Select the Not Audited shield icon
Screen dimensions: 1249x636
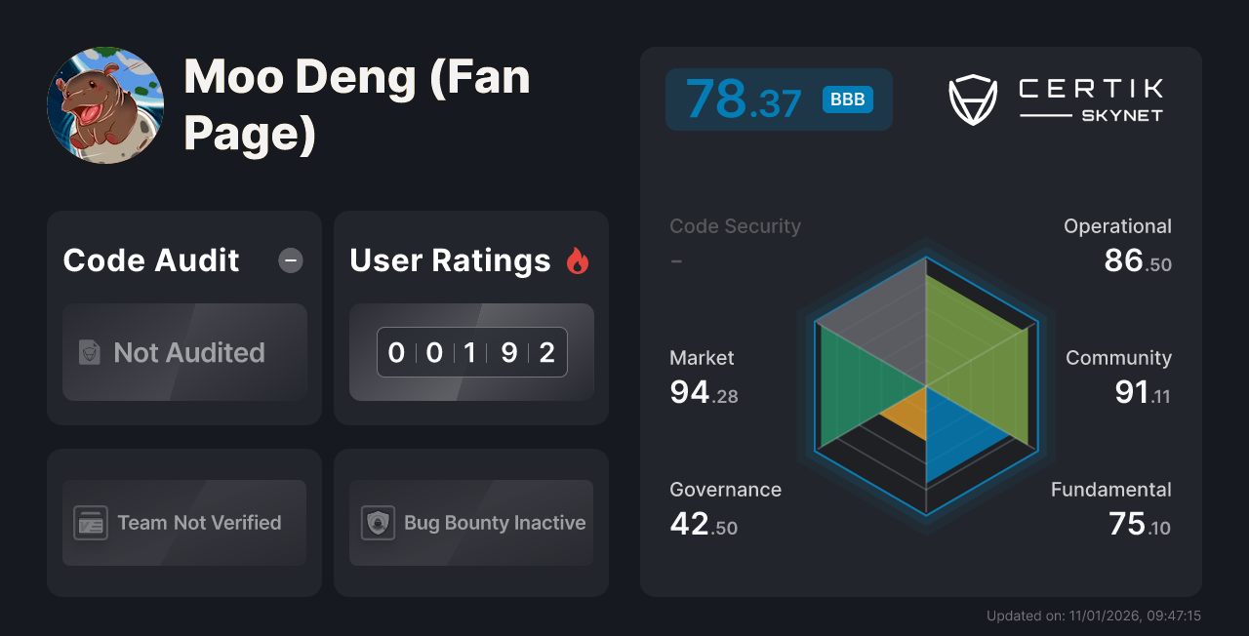[x=88, y=352]
